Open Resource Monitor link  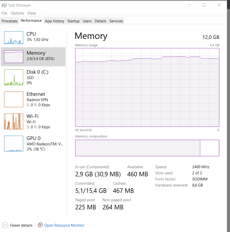(x=64, y=225)
